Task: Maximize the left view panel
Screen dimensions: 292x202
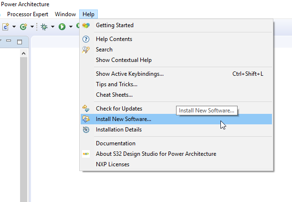Action: [20, 42]
